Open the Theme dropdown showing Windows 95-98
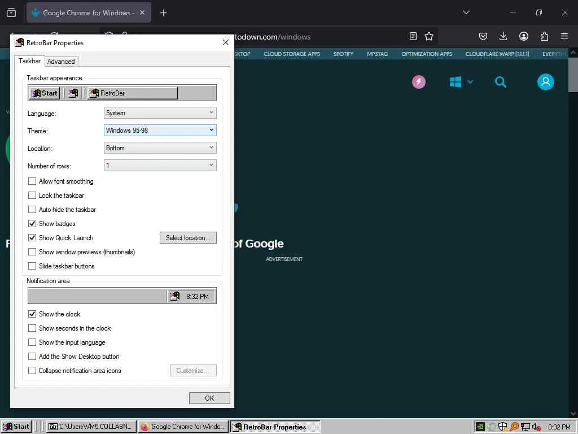The width and height of the screenshot is (578, 434). pyautogui.click(x=160, y=131)
